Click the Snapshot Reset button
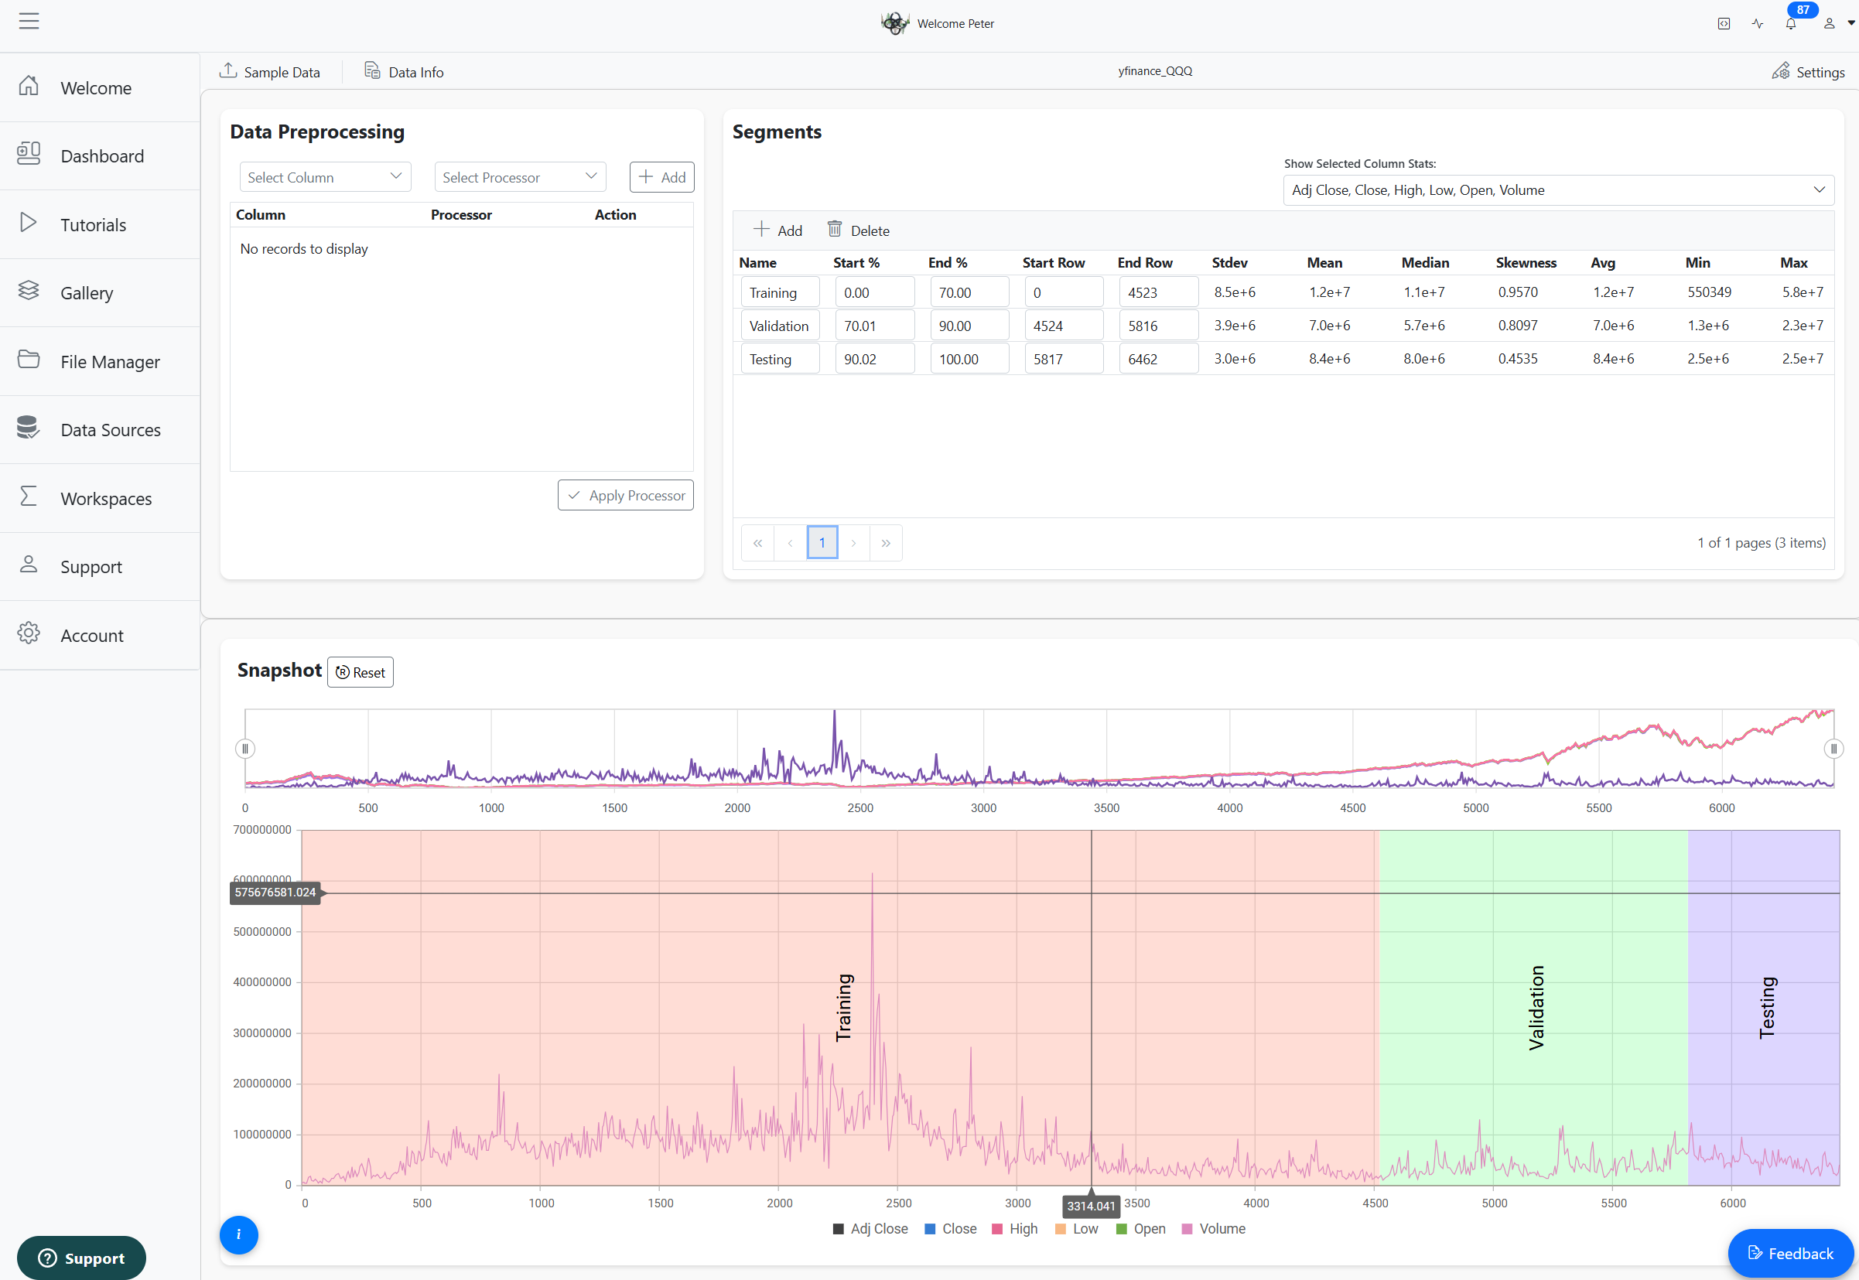1859x1280 pixels. (360, 672)
